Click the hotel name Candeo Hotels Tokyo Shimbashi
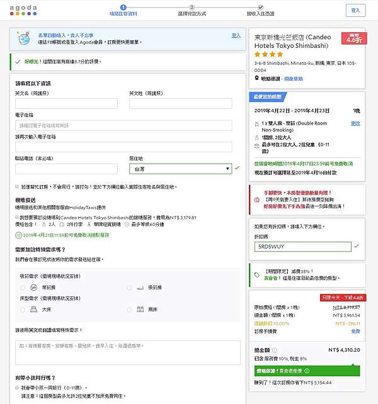The image size is (378, 404). pyautogui.click(x=292, y=42)
